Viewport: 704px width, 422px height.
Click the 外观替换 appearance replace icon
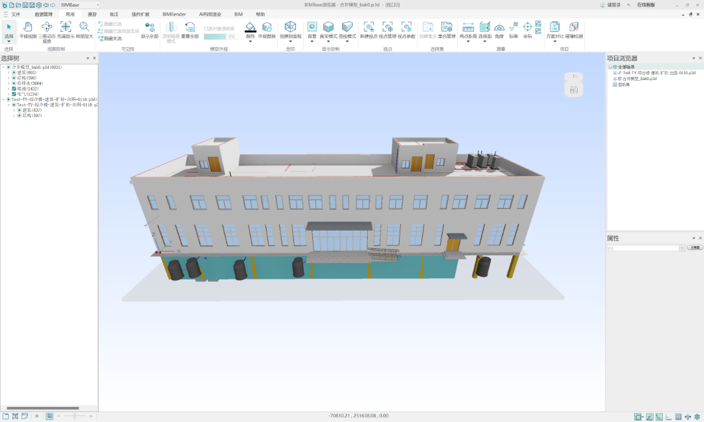pos(267,30)
